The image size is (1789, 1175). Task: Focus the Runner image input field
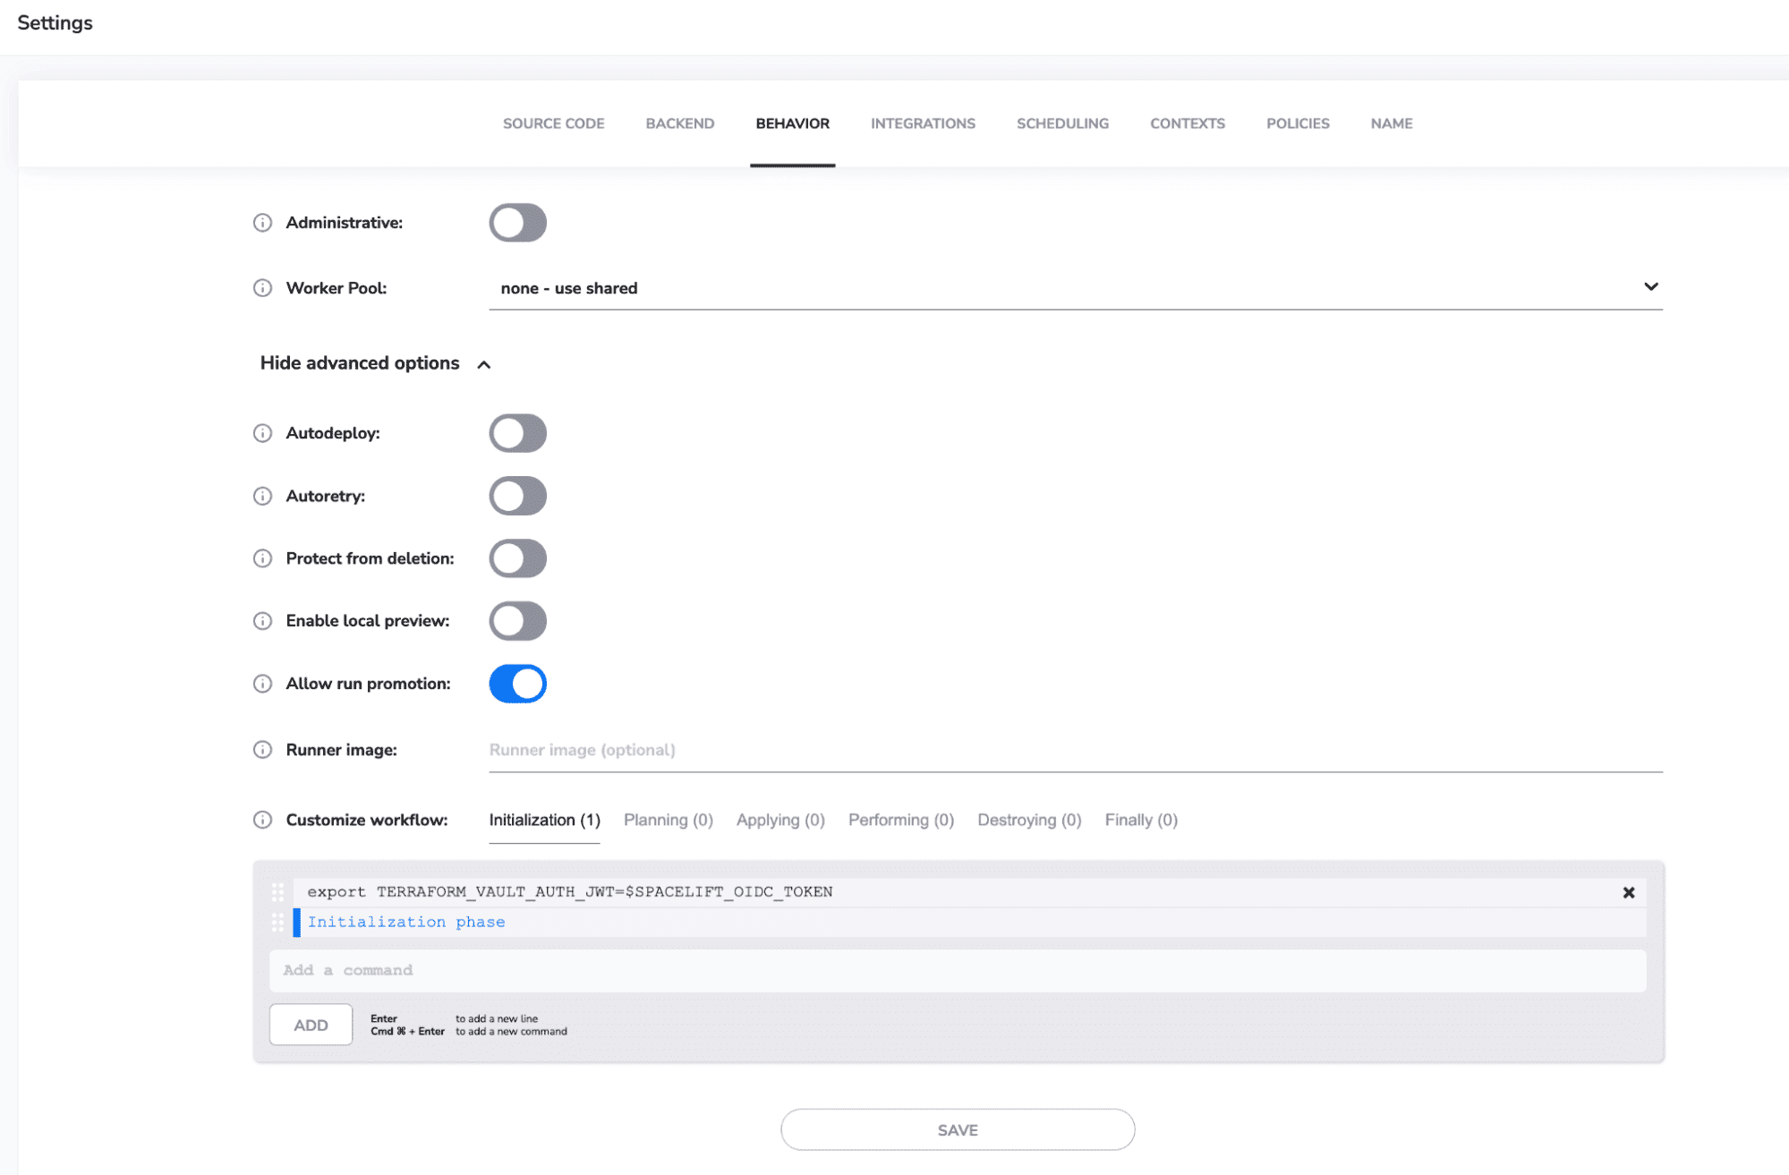(1076, 750)
